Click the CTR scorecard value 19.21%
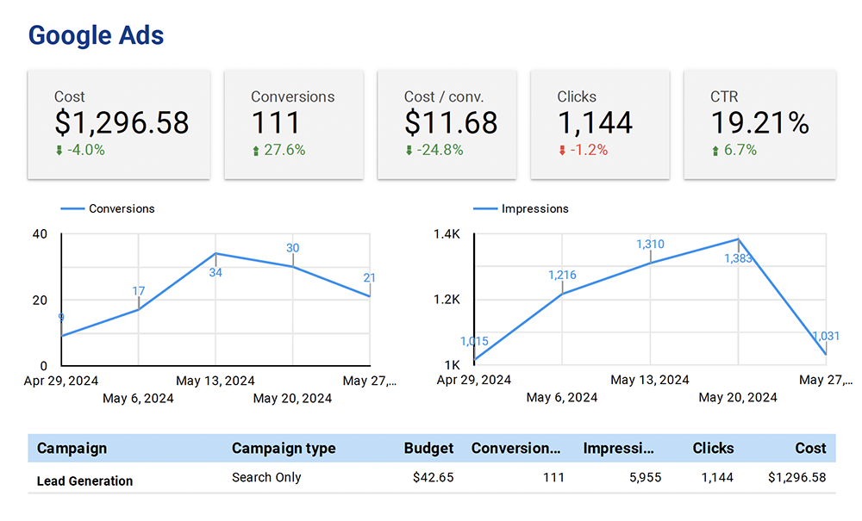The image size is (862, 521). point(759,122)
